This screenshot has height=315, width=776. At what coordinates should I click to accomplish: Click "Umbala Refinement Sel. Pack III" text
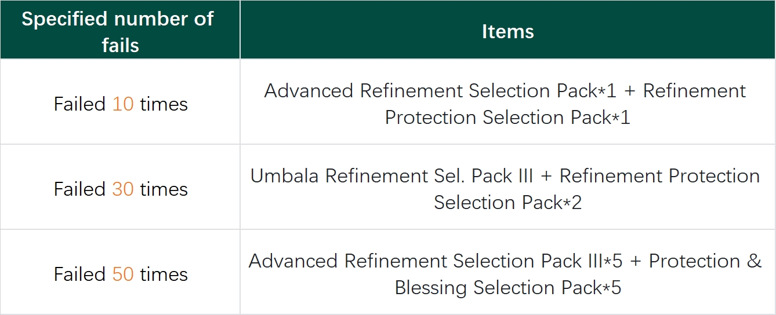[391, 176]
